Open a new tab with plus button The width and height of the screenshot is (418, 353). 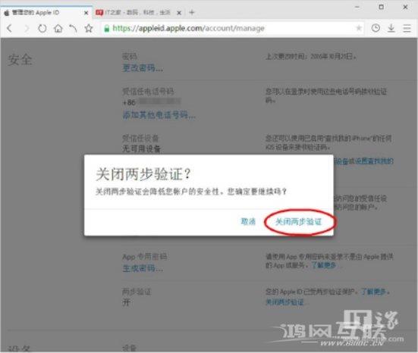[x=192, y=12]
